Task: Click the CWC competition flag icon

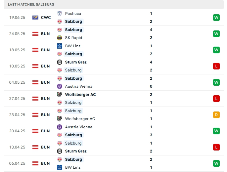Action: coord(35,18)
